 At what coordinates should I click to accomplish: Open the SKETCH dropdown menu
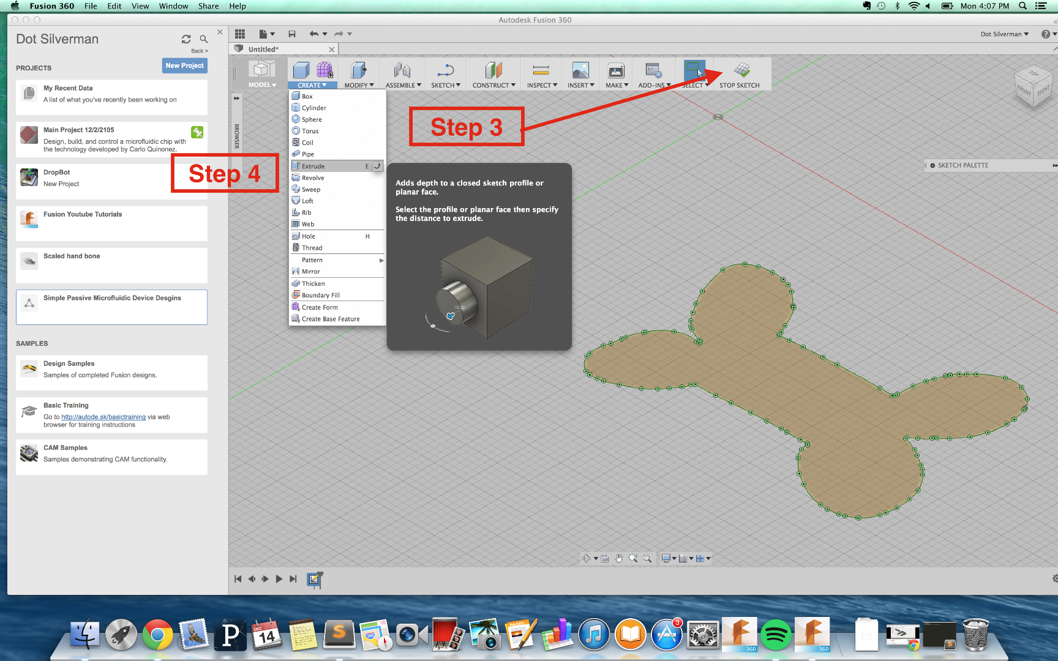click(446, 86)
